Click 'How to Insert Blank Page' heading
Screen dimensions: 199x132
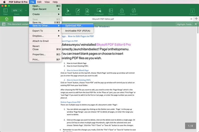point(78,70)
